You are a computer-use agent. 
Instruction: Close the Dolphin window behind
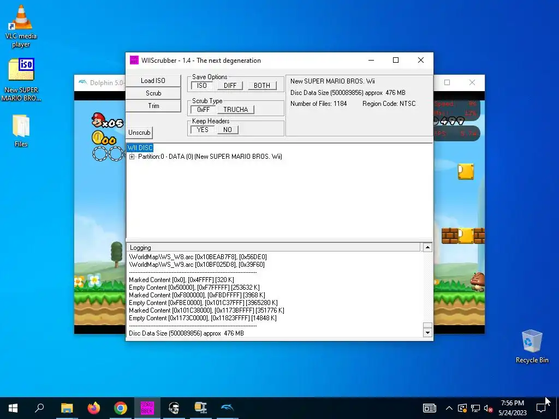472,82
